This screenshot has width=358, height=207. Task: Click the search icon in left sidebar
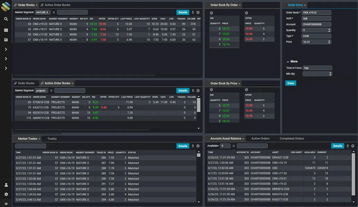pos(6,19)
